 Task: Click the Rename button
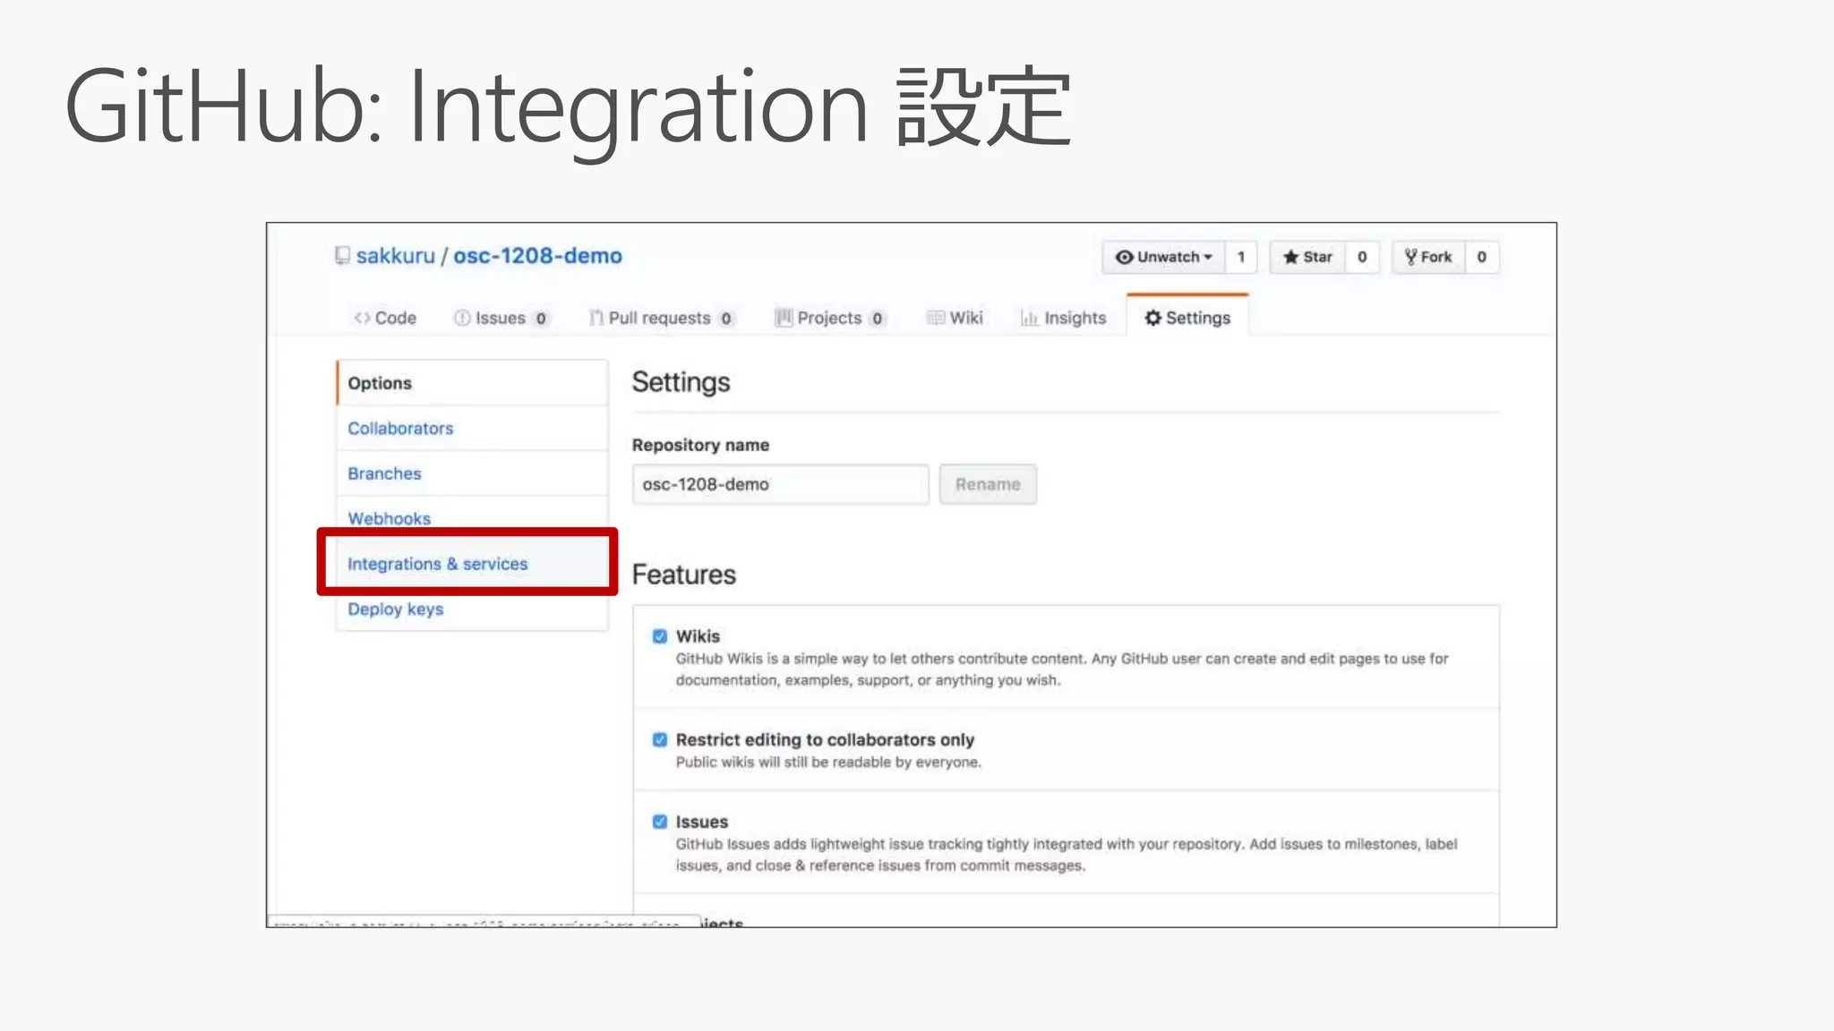pyautogui.click(x=987, y=484)
